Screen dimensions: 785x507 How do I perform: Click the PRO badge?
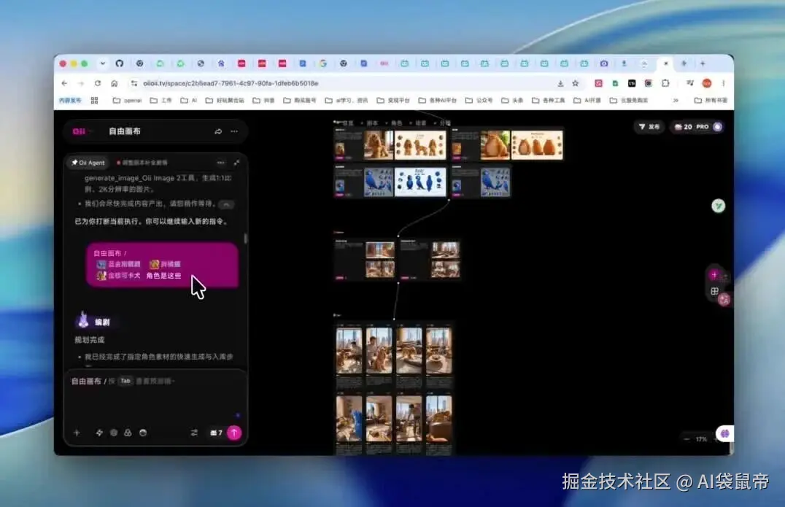coord(703,127)
